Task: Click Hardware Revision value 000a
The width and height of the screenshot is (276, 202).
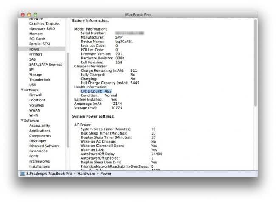Action: (x=120, y=58)
